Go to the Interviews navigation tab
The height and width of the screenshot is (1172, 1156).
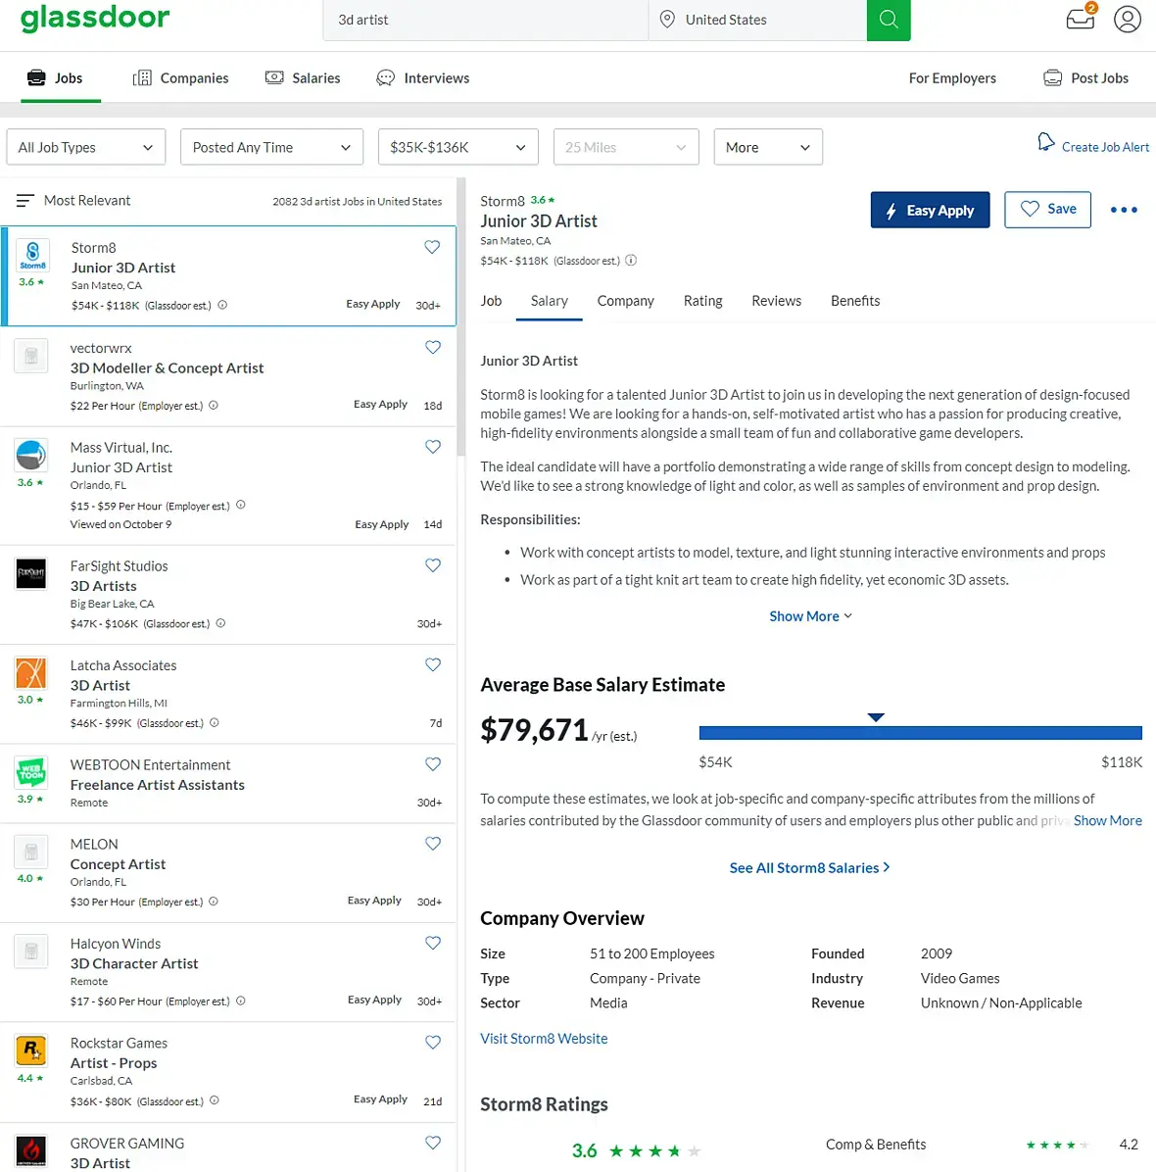coord(423,78)
